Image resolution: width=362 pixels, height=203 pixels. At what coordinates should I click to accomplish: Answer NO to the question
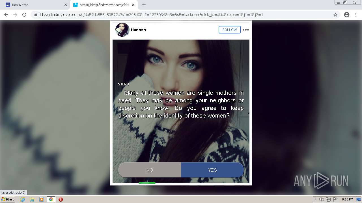[150, 170]
